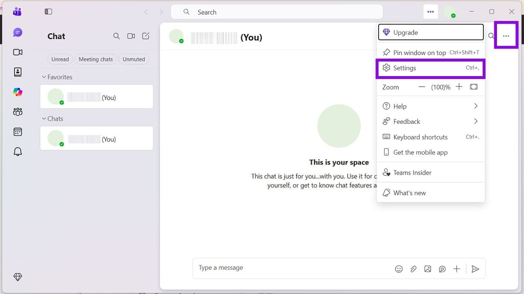Click the premium diamond icon in sidebar
524x294 pixels.
(x=18, y=277)
